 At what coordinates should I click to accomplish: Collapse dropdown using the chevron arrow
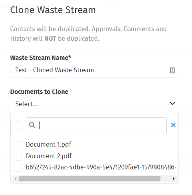point(172,103)
